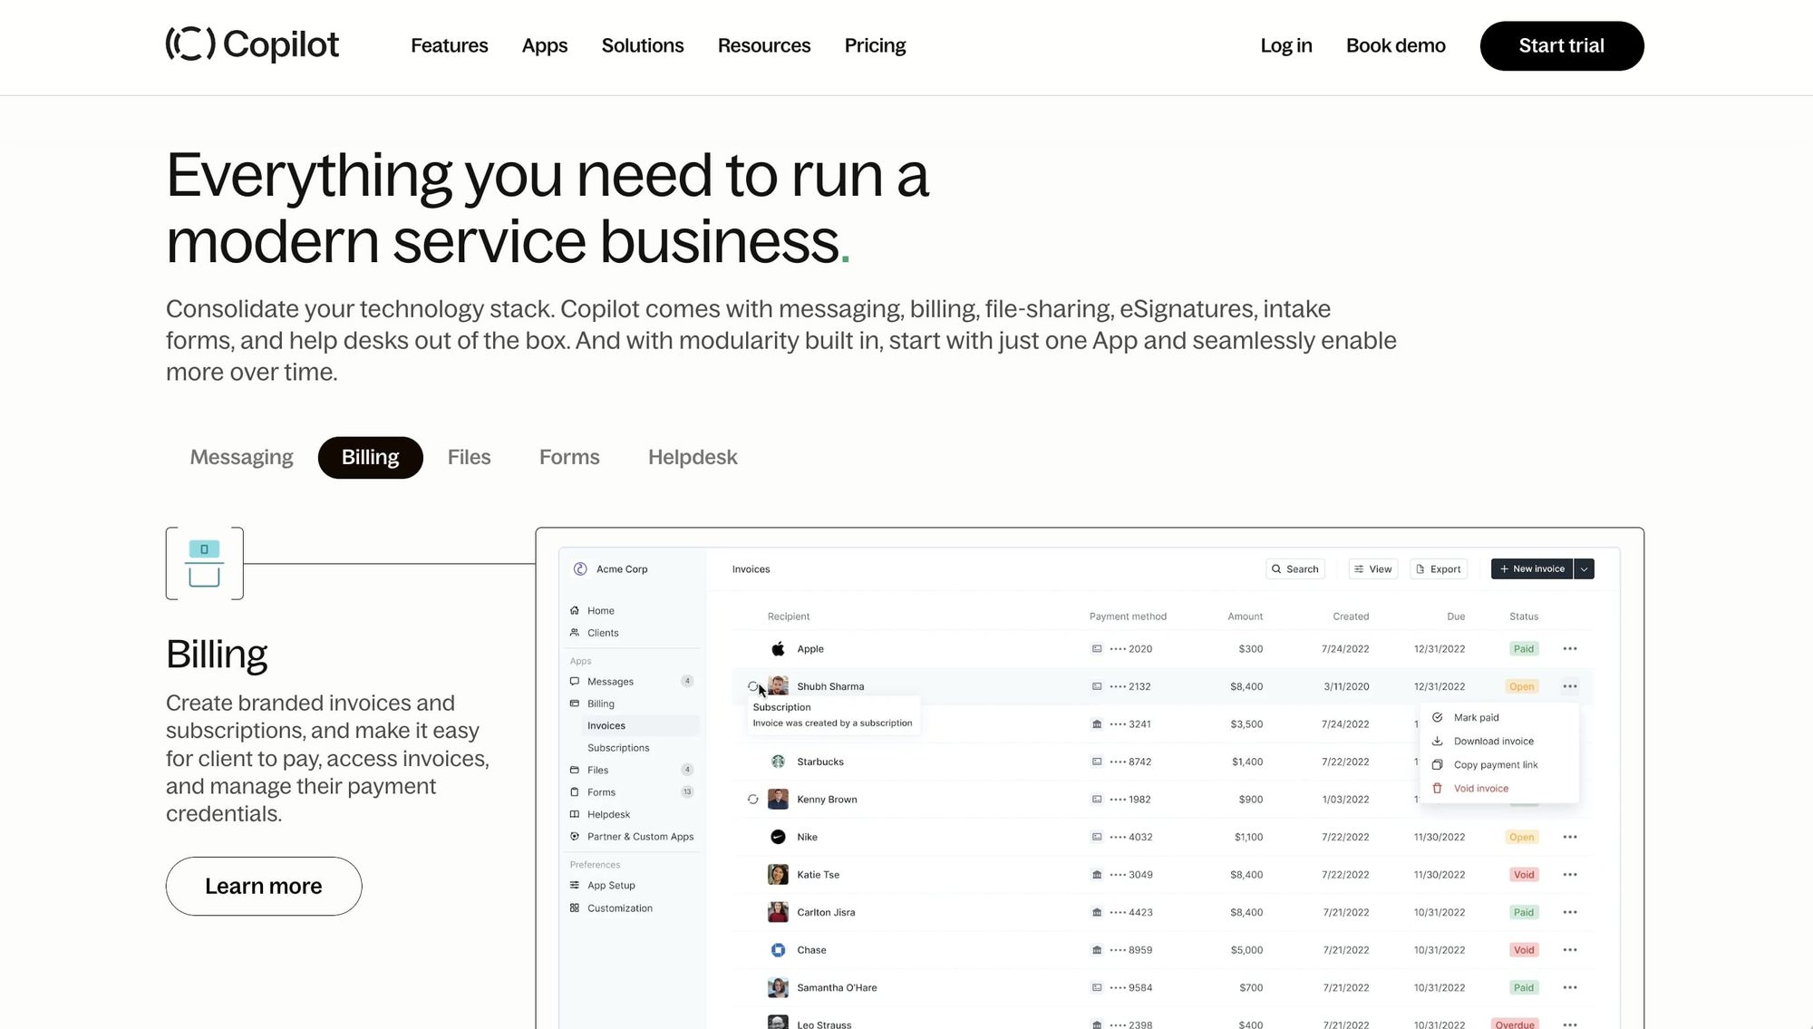The image size is (1813, 1029).
Task: Select the Messaging tab
Action: [241, 457]
